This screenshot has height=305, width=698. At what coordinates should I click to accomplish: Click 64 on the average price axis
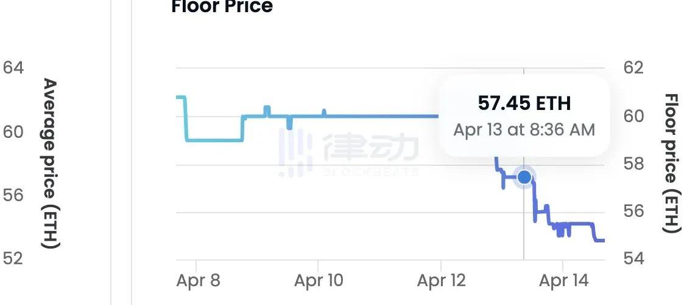pos(13,67)
